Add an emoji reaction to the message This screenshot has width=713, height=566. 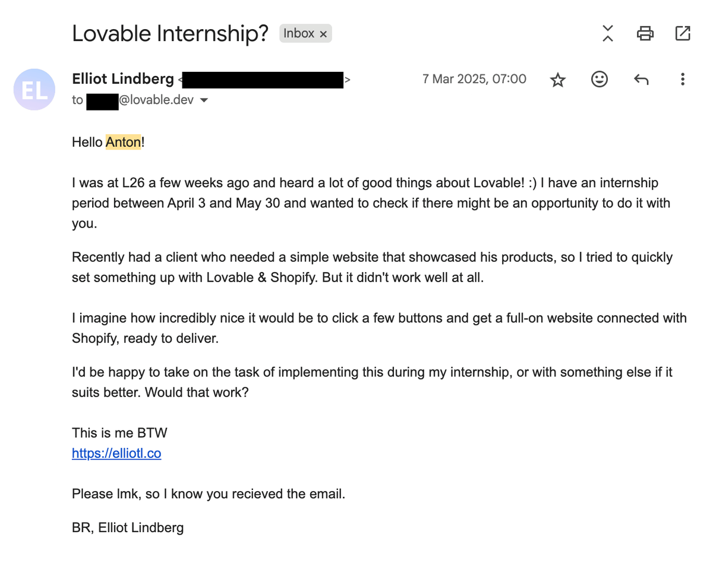(x=600, y=79)
